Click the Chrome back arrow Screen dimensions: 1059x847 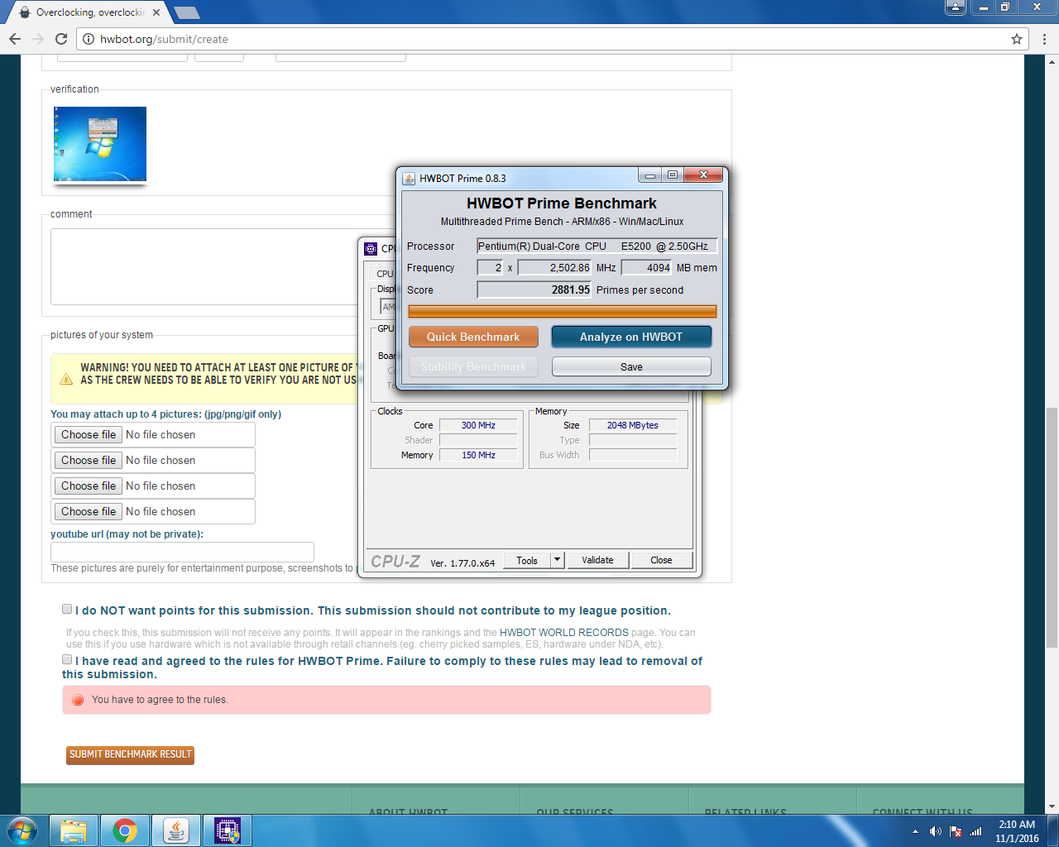(x=15, y=39)
